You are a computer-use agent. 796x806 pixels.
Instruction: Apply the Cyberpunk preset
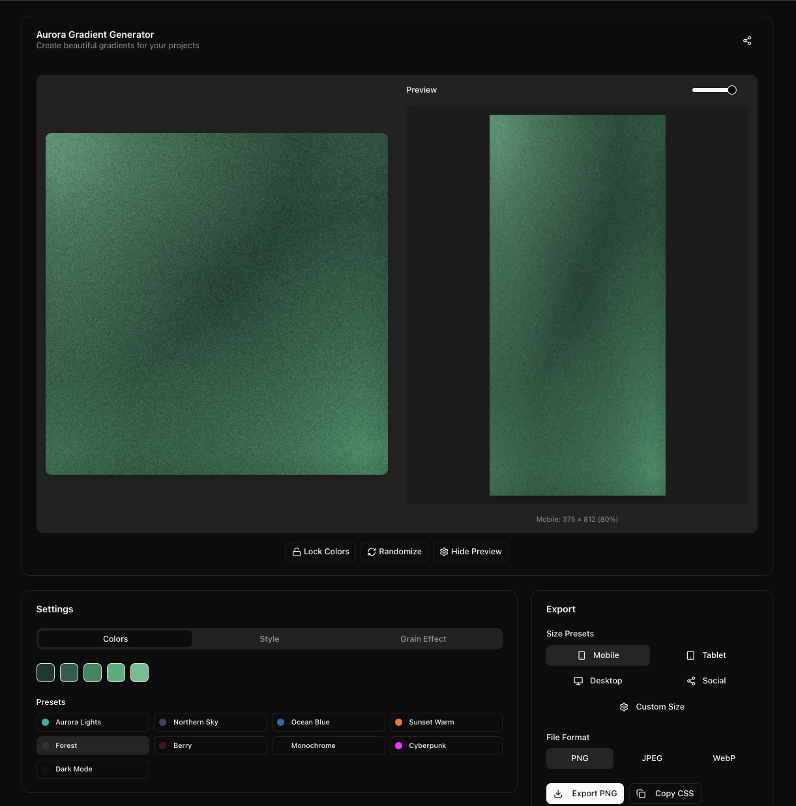click(446, 746)
